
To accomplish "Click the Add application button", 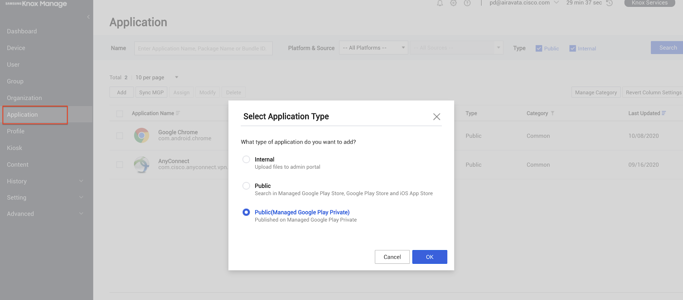I will pos(122,92).
